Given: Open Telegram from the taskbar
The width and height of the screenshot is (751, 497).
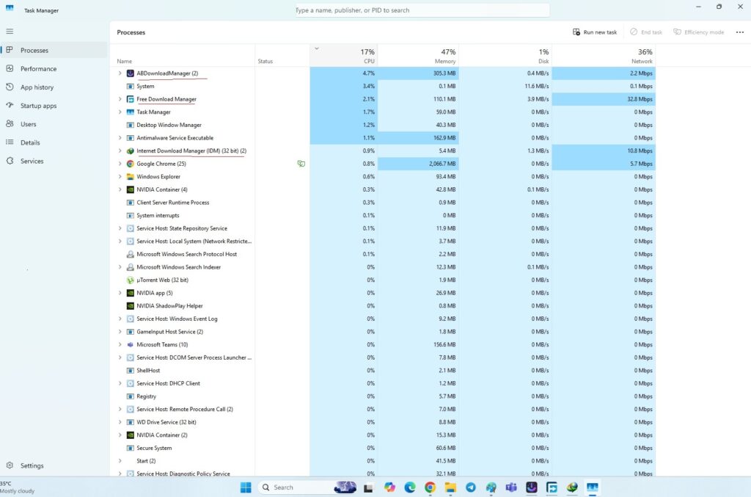Looking at the screenshot, I should tap(471, 487).
